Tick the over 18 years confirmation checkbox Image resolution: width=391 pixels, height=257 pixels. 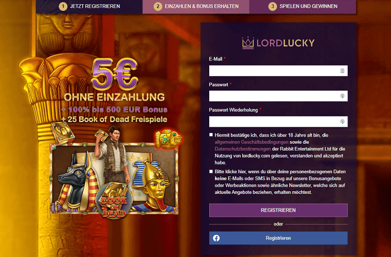[211, 135]
